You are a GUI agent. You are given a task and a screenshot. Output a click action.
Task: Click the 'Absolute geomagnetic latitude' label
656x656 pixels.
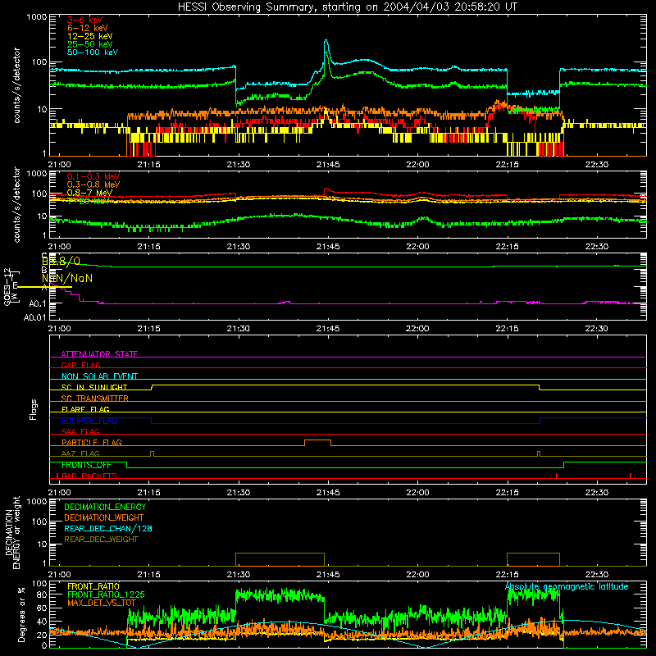point(567,586)
